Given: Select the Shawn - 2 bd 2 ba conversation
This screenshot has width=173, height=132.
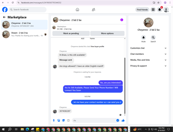Looking at the screenshot, I should 24,34.
